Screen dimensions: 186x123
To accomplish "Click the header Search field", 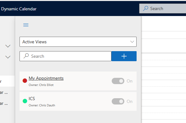I will [x=163, y=8].
